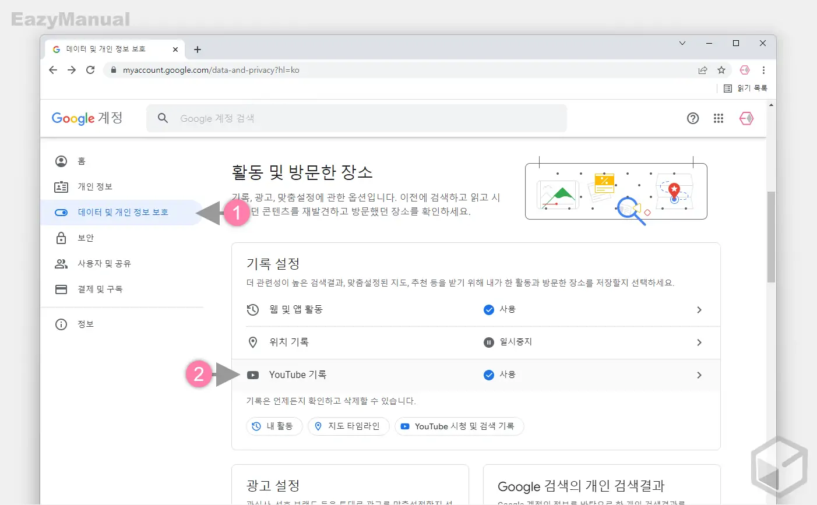The height and width of the screenshot is (505, 817).
Task: Open the Google apps grid
Action: 719,118
